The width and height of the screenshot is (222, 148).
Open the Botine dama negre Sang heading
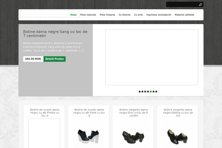tap(55, 34)
